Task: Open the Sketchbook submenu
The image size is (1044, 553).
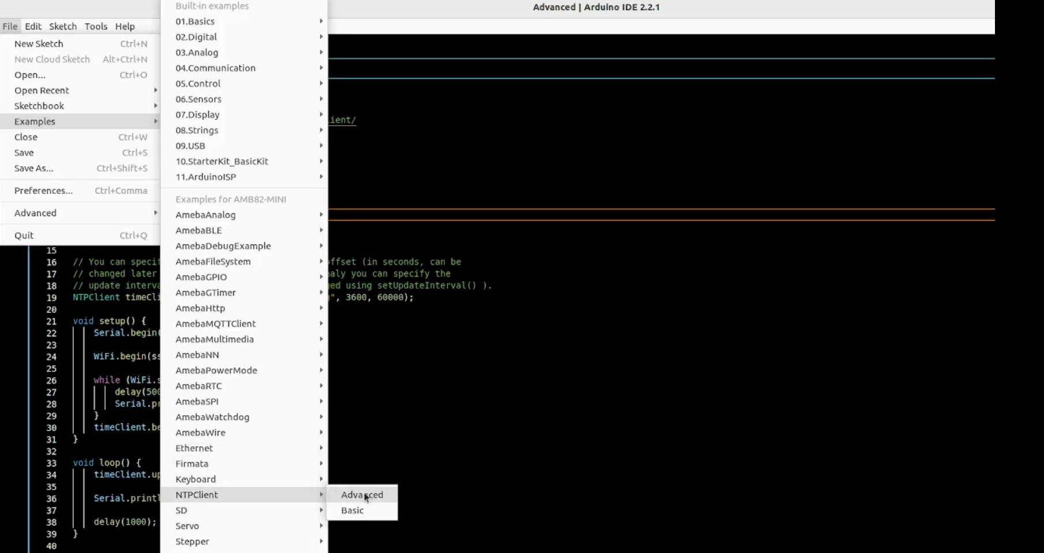Action: point(39,106)
